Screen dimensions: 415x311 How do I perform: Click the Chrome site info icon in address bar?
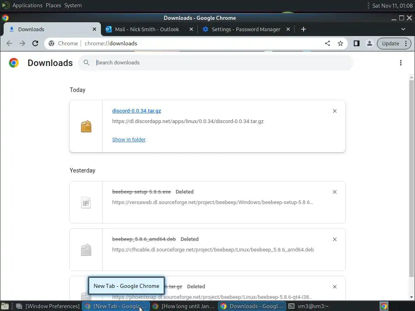pyautogui.click(x=51, y=43)
